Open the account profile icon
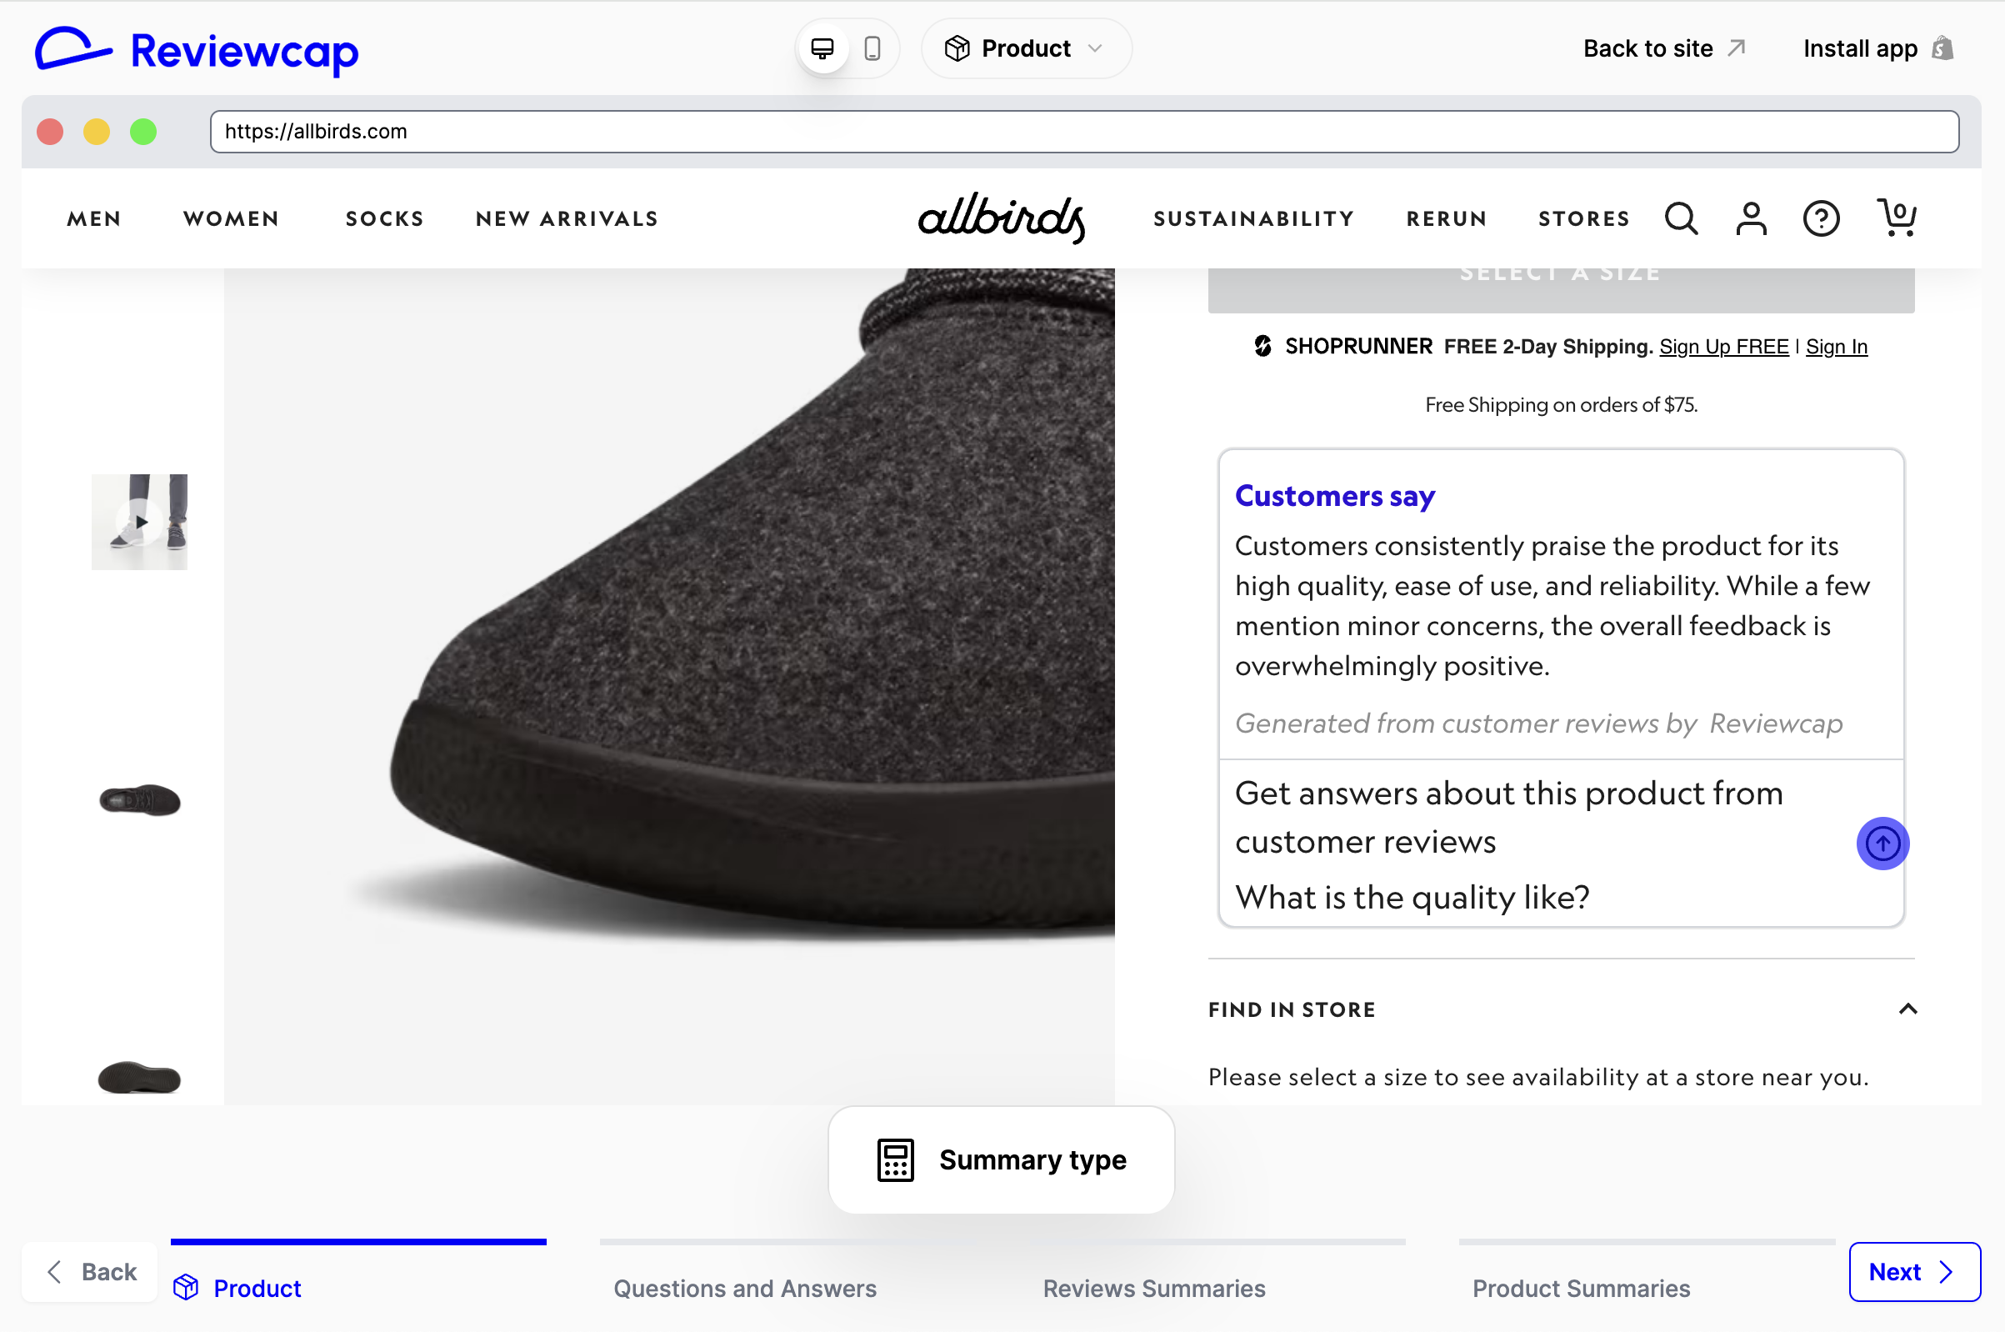Image resolution: width=2005 pixels, height=1332 pixels. pyautogui.click(x=1751, y=218)
